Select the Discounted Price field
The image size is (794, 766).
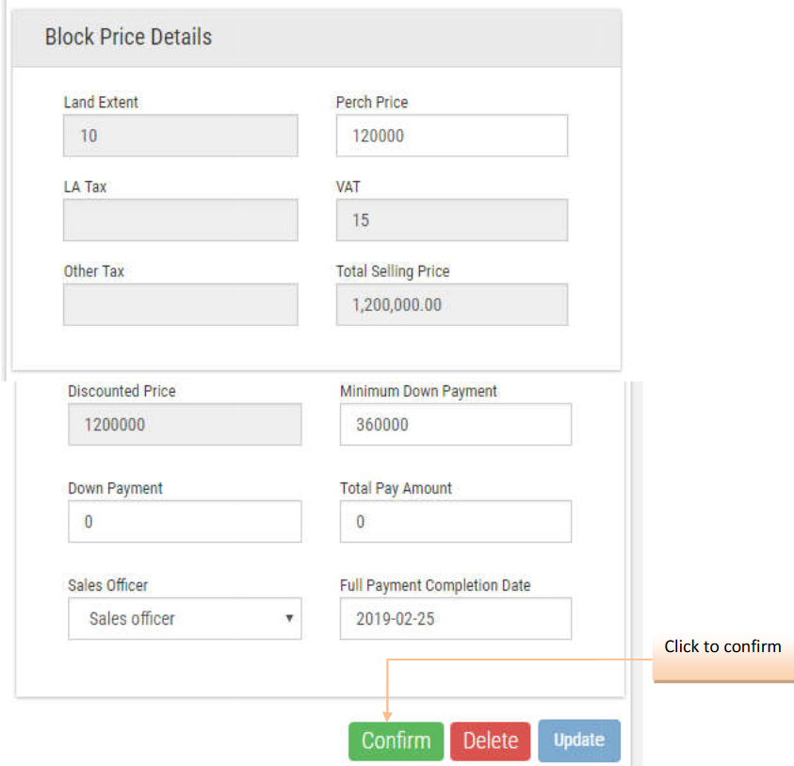point(185,425)
